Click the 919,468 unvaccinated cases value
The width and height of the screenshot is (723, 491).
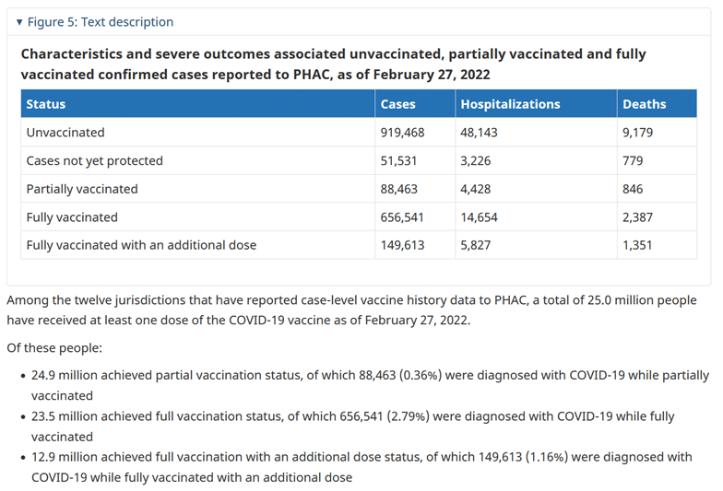(x=402, y=133)
